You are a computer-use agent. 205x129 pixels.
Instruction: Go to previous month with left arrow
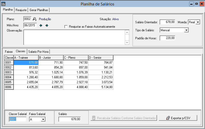coord(41,25)
